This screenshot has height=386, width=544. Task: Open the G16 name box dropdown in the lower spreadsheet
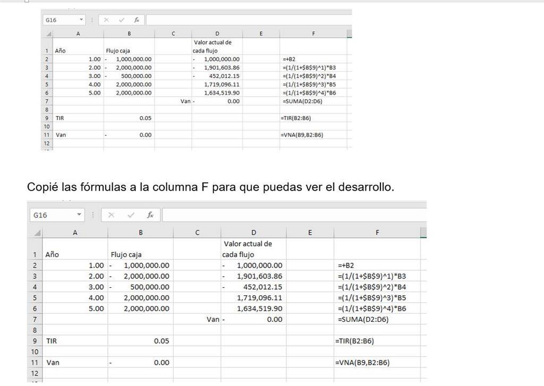click(x=79, y=215)
